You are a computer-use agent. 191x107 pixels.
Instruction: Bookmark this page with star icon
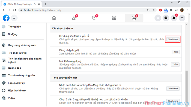click(x=154, y=10)
